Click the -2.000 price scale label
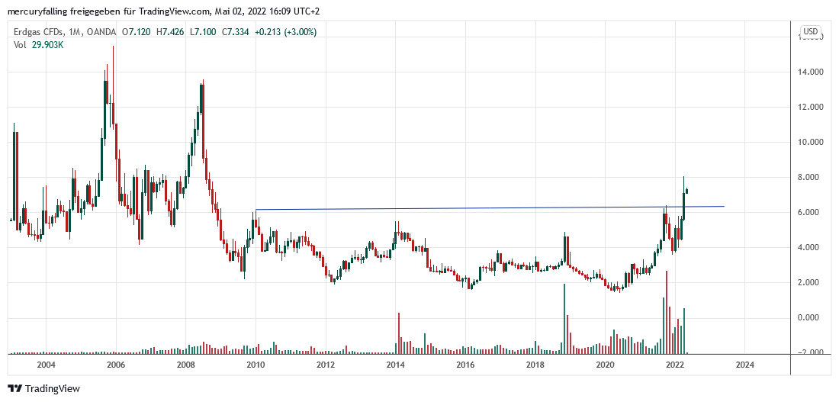The image size is (839, 402). pos(811,352)
